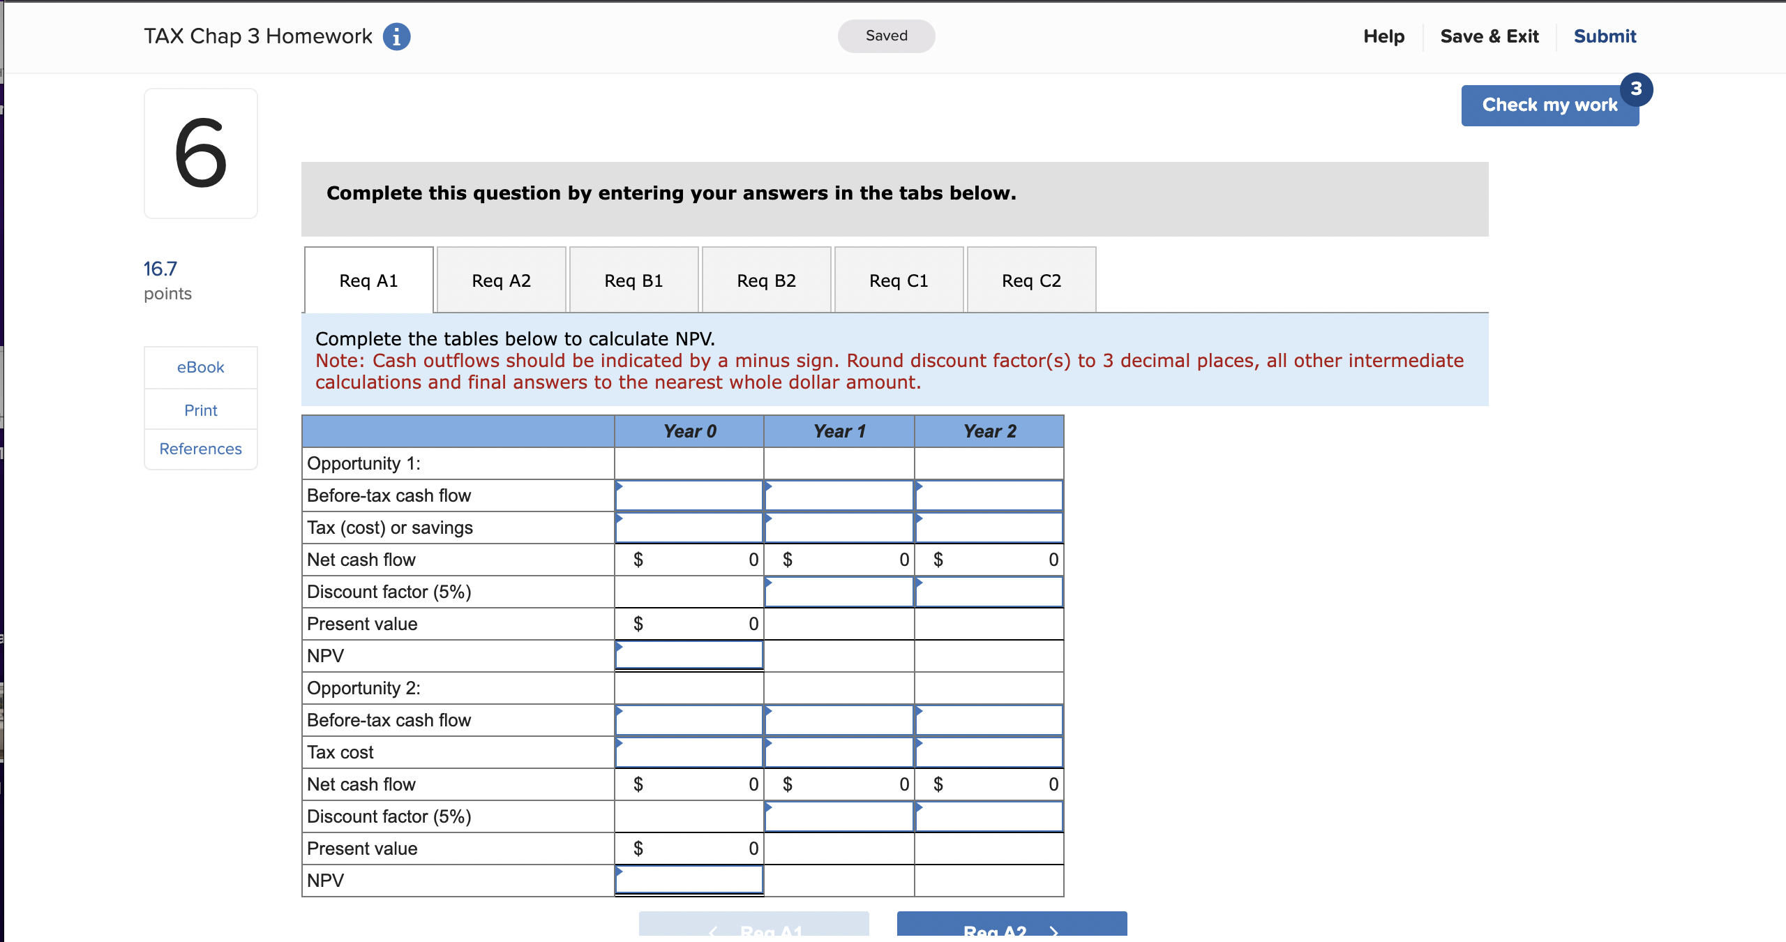Open the Req A2 tab
1786x942 pixels.
[x=501, y=281]
